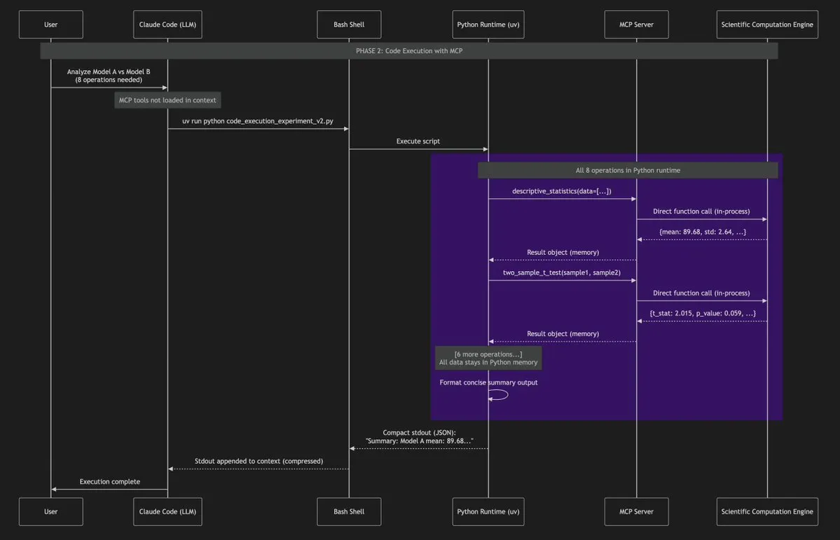Select the two_sample_t_test message label

562,272
